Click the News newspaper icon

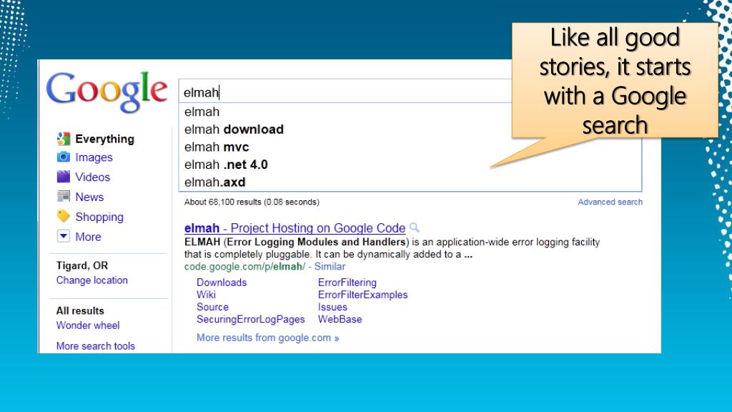click(x=64, y=197)
